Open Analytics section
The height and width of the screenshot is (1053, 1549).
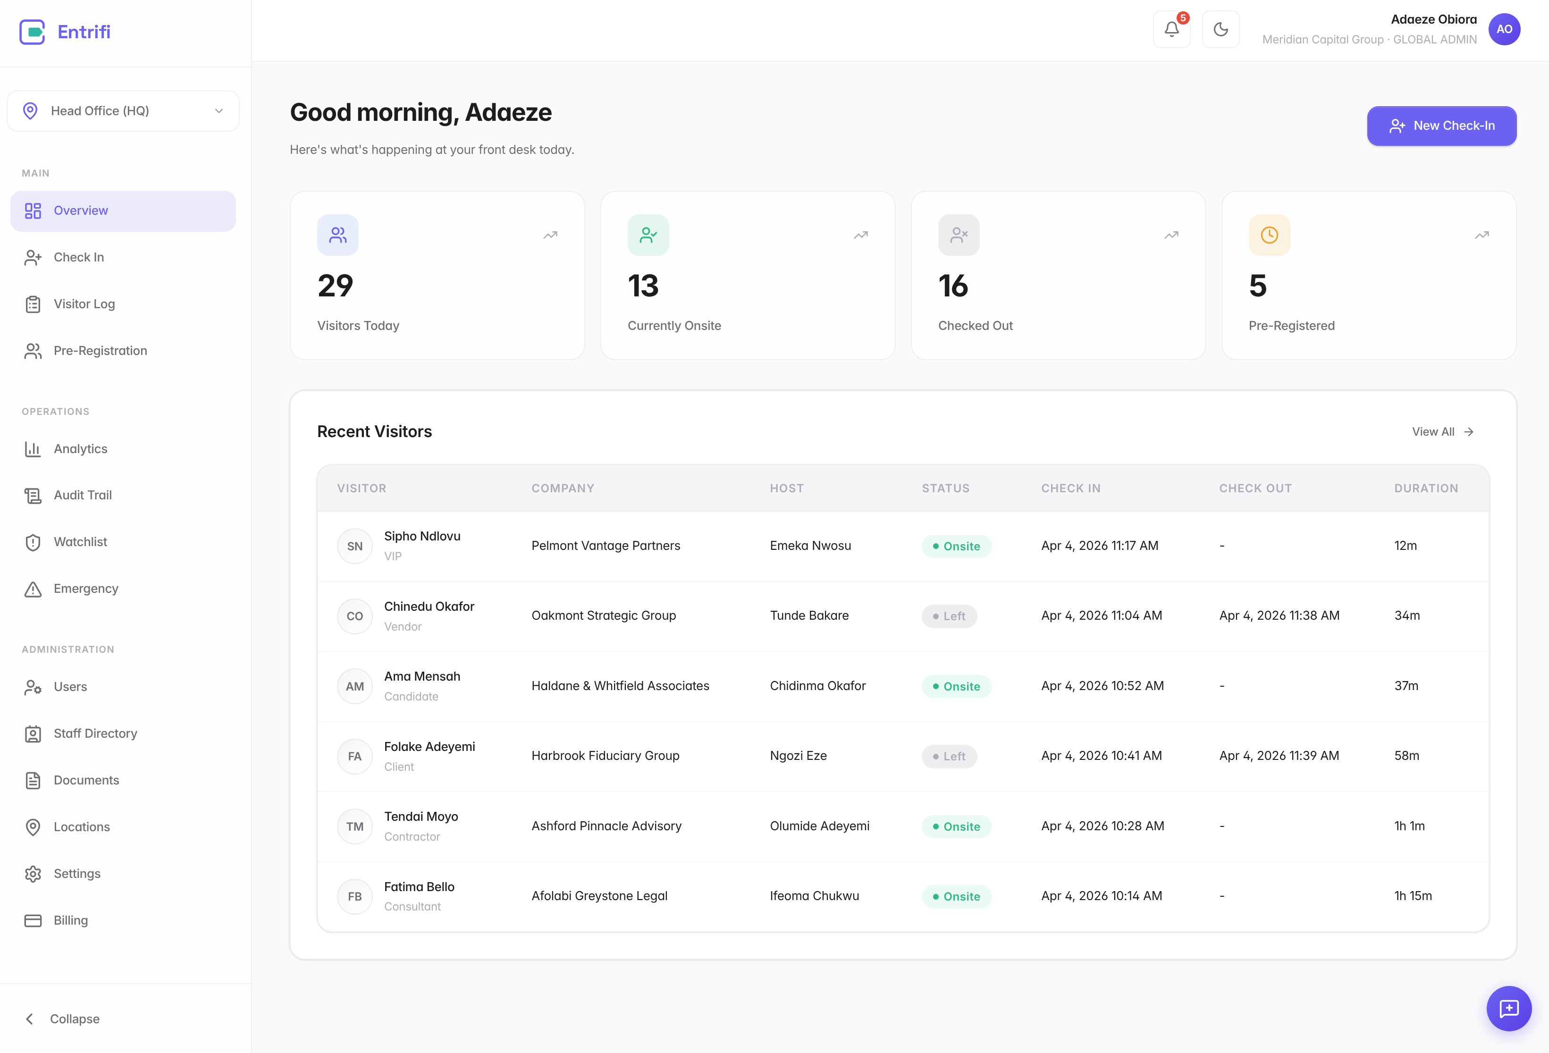tap(123, 448)
